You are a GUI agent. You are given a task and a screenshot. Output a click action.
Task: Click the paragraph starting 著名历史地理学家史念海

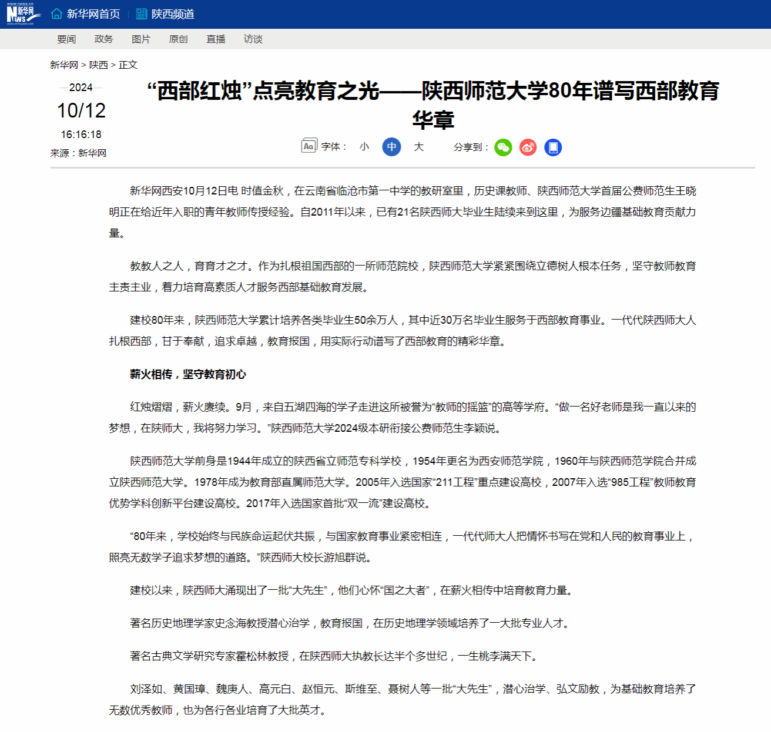tap(351, 623)
